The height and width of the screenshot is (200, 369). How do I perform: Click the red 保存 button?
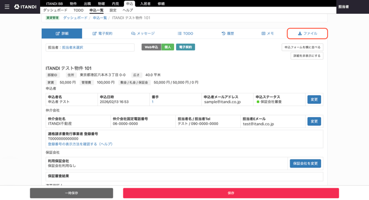pos(231,193)
